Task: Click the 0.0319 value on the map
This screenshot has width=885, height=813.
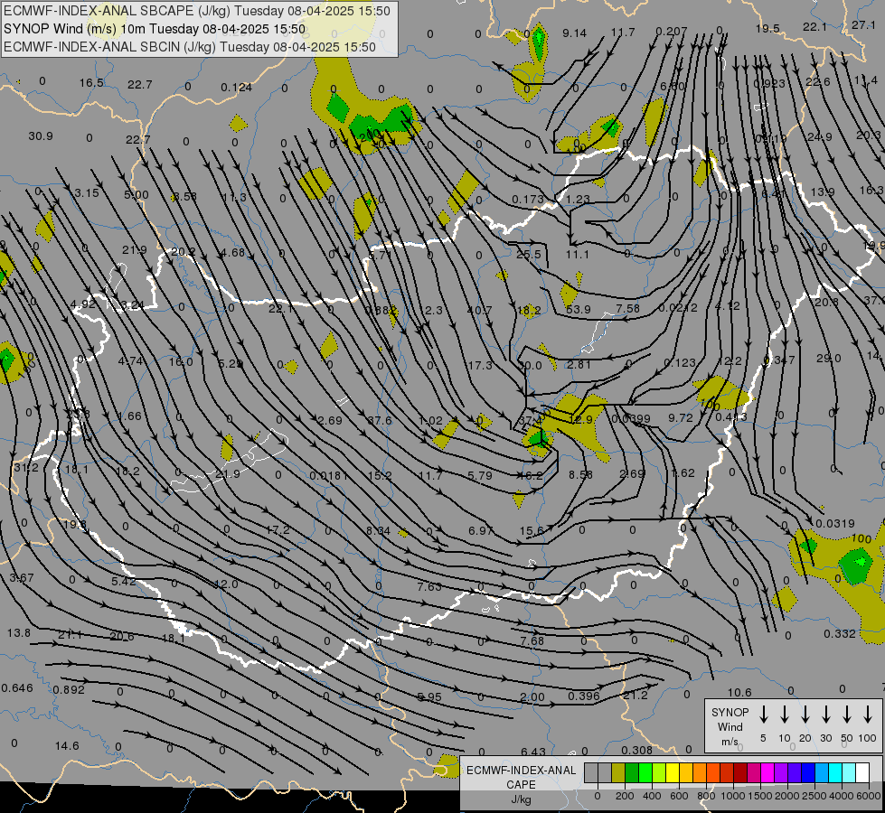Action: click(835, 524)
